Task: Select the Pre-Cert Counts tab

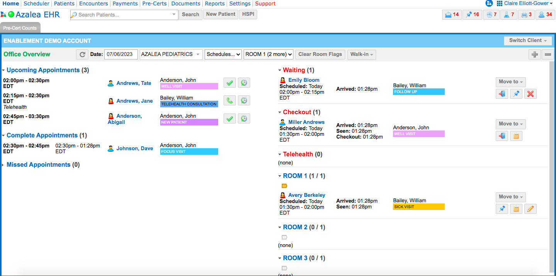Action: [x=20, y=28]
